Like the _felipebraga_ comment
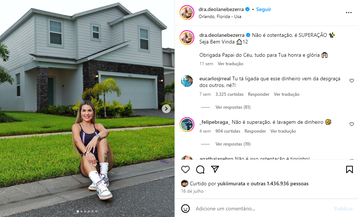Screen dimensions: 358x217 [x=352, y=124]
